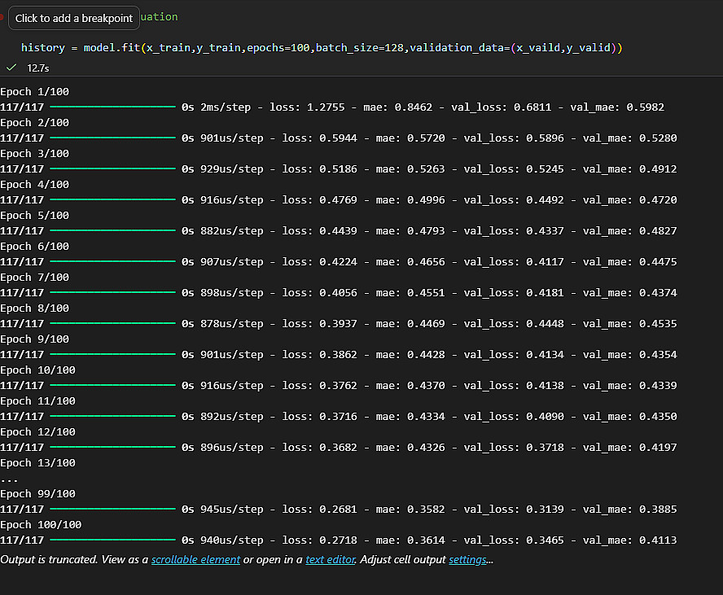Click the first epoch loss 1.2755 value
This screenshot has width=723, height=595.
326,107
